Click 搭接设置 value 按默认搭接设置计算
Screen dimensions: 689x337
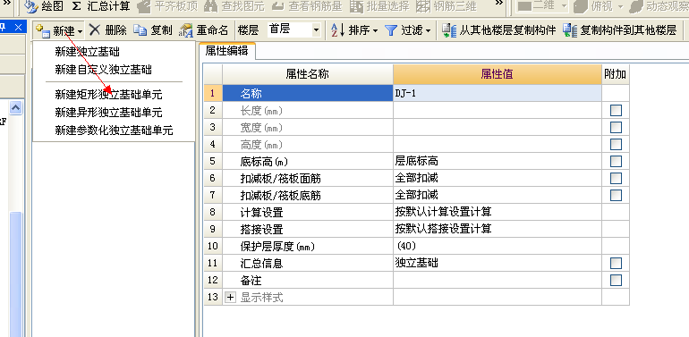tap(498, 229)
